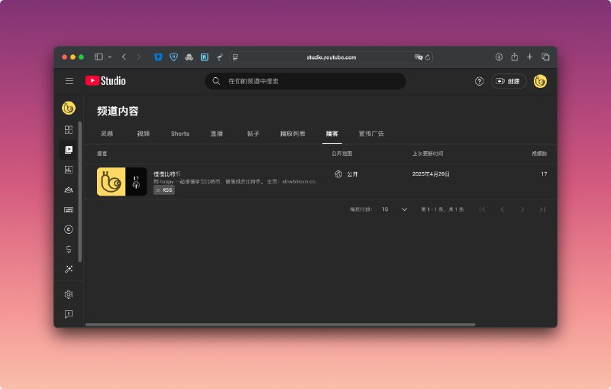This screenshot has width=611, height=389.
Task: Open the channel avatar in left sidebar
Action: point(69,108)
